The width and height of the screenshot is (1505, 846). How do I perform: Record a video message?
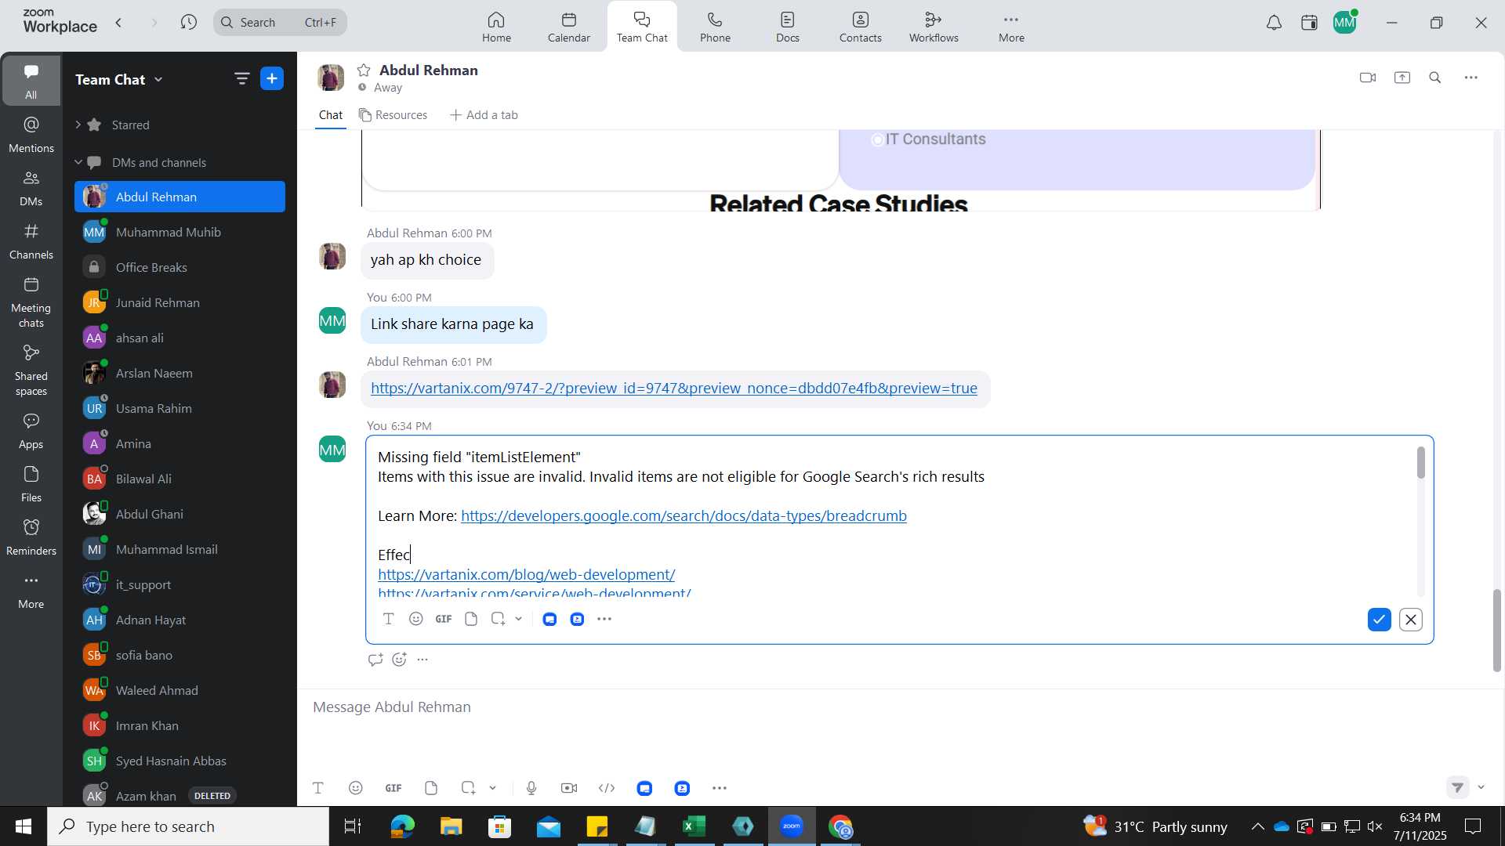(569, 788)
